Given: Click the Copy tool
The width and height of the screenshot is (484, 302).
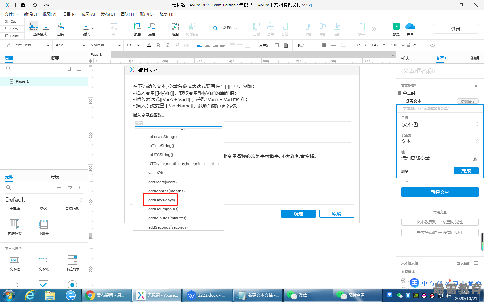Looking at the screenshot, I should coord(12,29).
